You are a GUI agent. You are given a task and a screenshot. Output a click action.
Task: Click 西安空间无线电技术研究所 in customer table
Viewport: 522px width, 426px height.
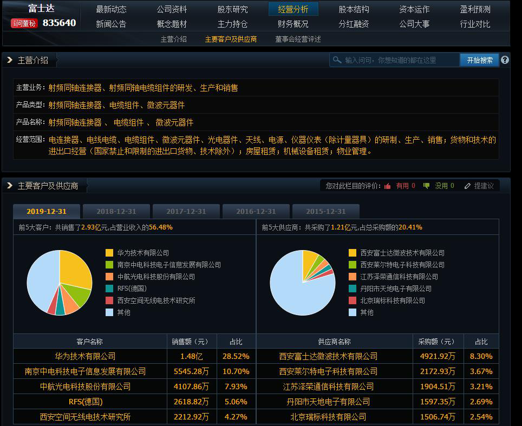tap(85, 417)
